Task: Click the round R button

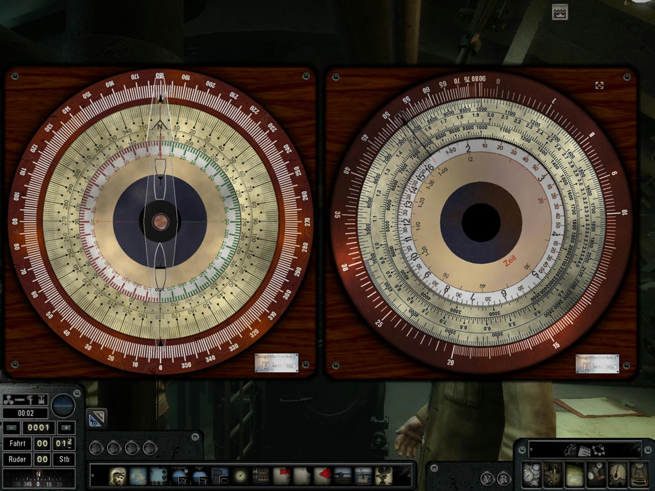Action: coord(504,478)
